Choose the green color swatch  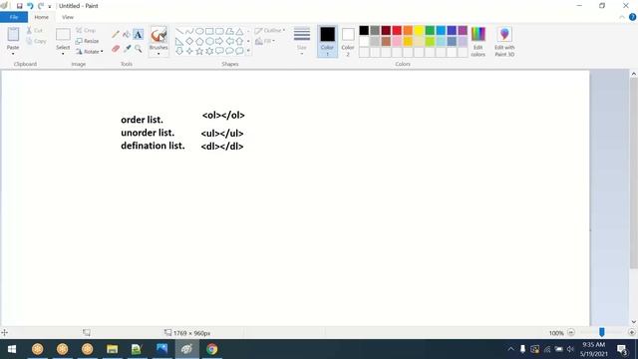430,31
